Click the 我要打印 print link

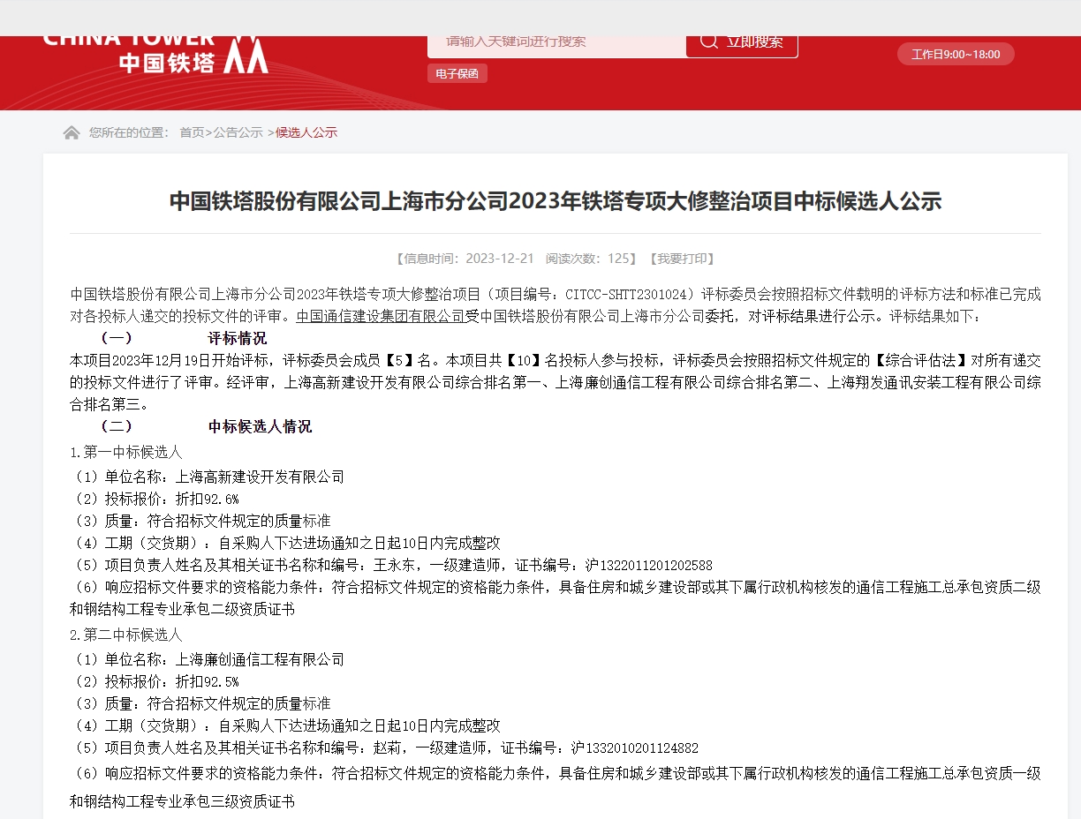click(x=681, y=259)
